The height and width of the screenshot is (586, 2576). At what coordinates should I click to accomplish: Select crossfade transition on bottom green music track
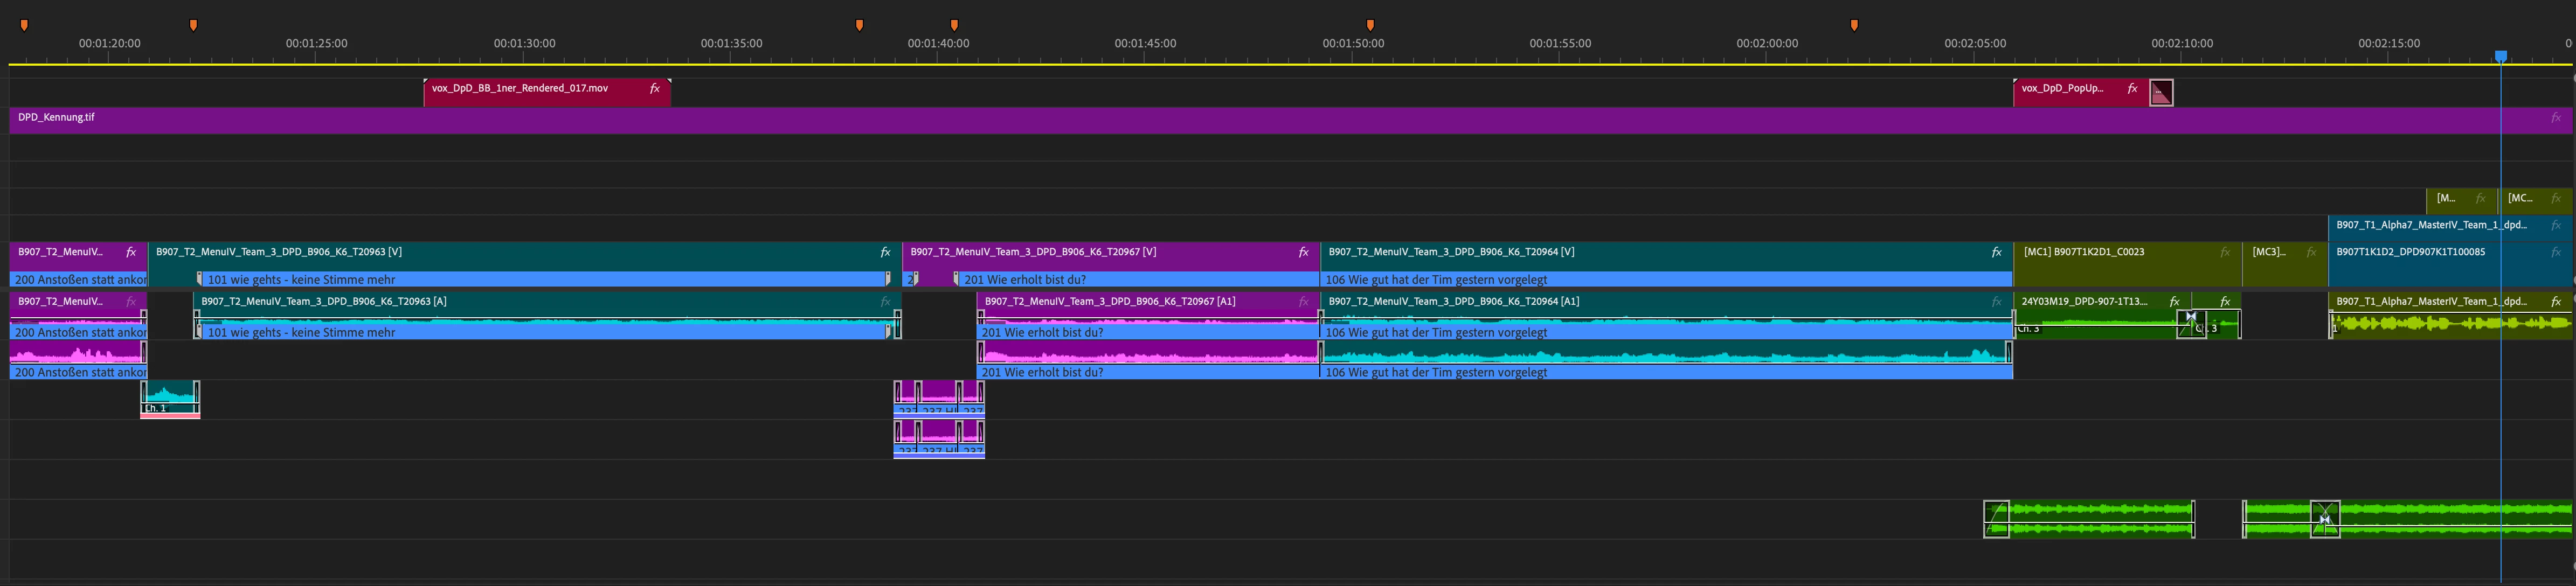2324,519
